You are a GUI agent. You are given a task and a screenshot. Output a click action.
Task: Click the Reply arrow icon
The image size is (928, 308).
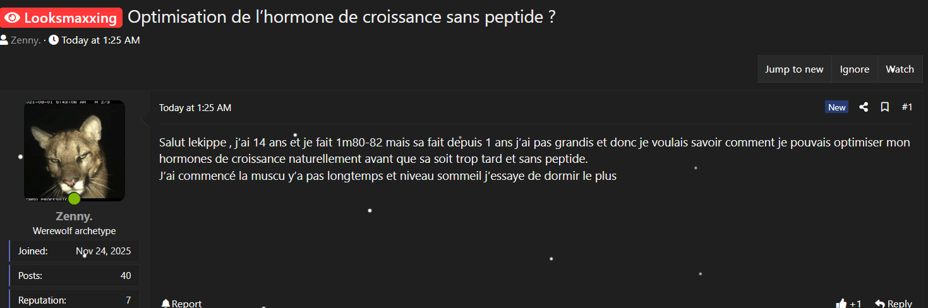[x=880, y=304]
